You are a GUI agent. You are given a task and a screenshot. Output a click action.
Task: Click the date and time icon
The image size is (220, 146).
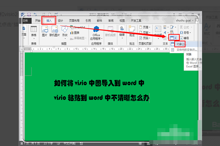[172, 32]
